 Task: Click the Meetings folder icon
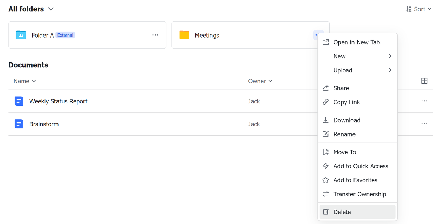(184, 35)
